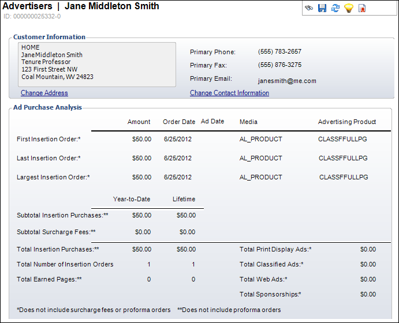Click the Total Sponsorships amount value

pos(368,294)
